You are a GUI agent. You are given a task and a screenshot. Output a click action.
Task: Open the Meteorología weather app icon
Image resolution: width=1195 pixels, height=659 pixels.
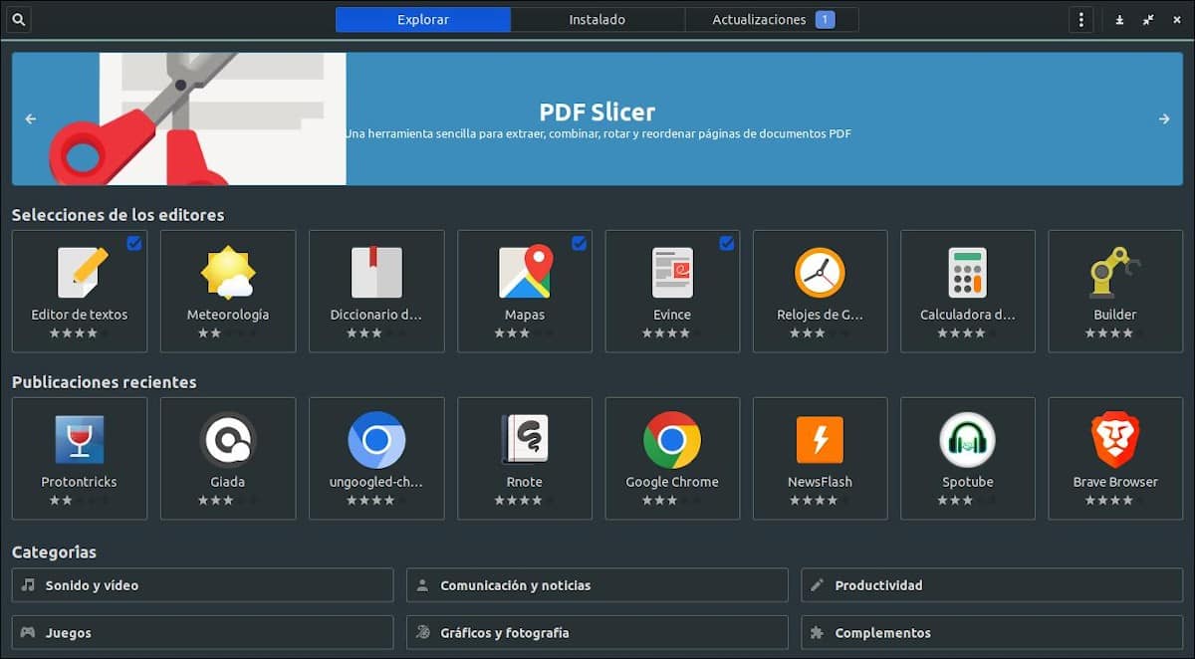click(x=228, y=272)
